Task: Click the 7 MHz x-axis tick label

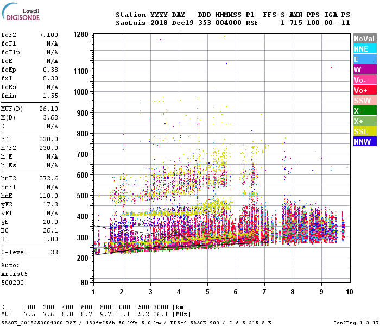Action: pos(264,292)
